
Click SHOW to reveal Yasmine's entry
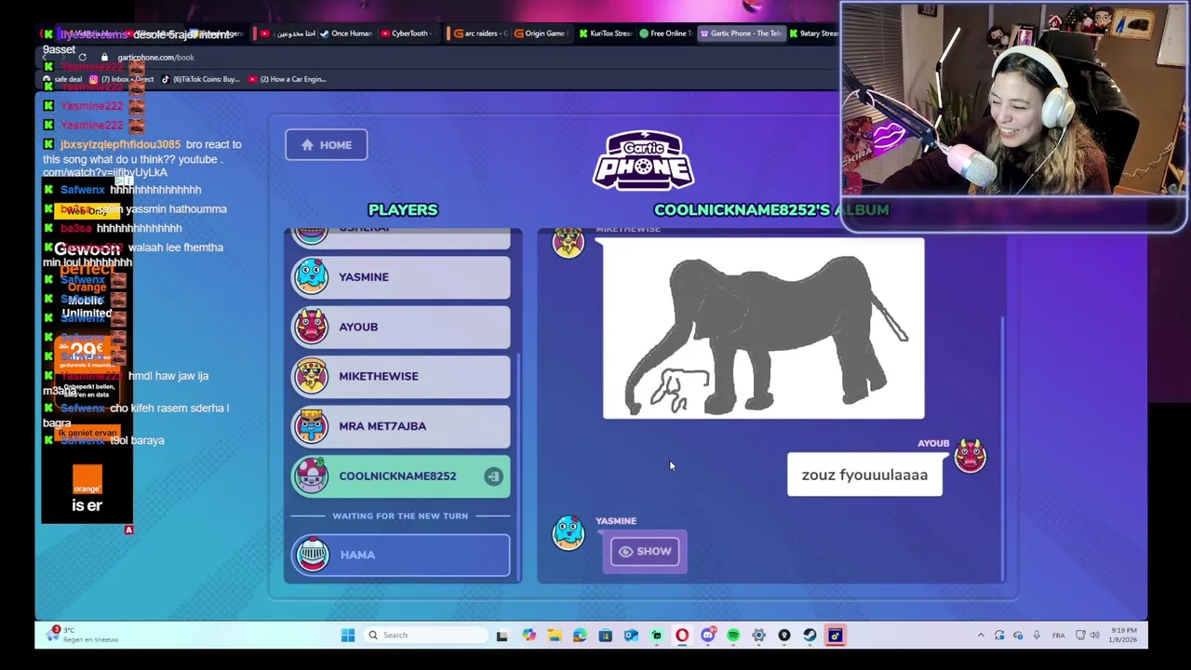(645, 551)
